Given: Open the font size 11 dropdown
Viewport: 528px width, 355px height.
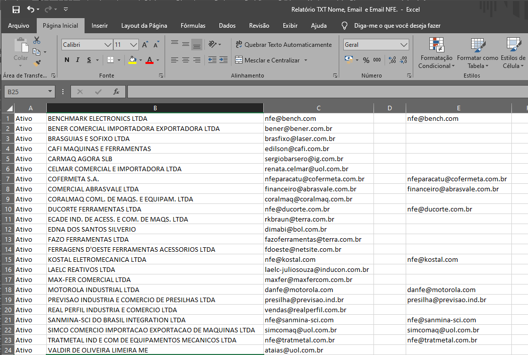Looking at the screenshot, I should 133,45.
